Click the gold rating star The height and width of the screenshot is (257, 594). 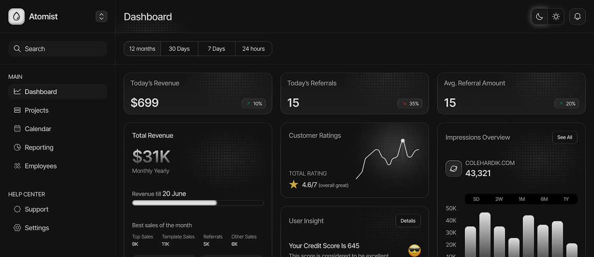[293, 185]
